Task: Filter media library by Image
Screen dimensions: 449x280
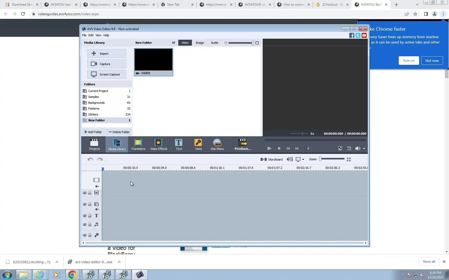Action: (200, 43)
